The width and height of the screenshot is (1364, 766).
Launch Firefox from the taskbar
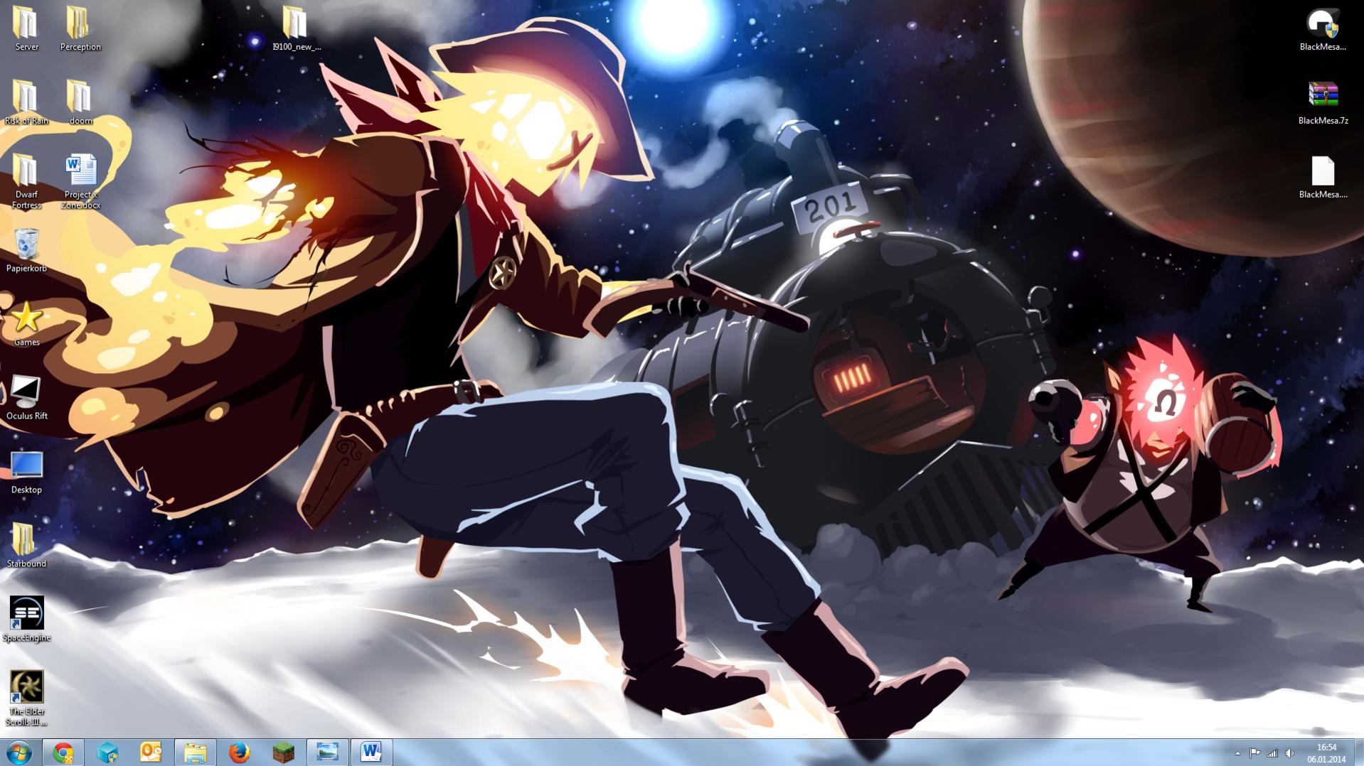(x=239, y=752)
